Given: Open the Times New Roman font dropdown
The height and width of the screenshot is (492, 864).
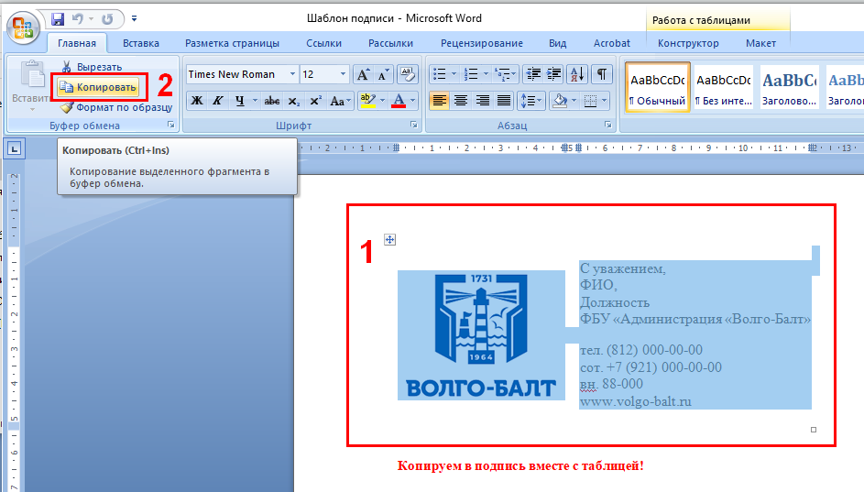Looking at the screenshot, I should pyautogui.click(x=293, y=75).
